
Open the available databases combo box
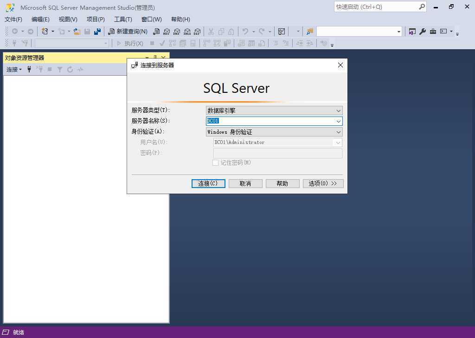72,43
